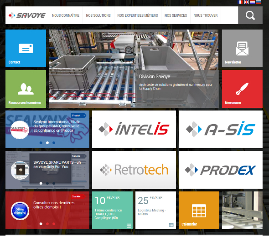Open the Newsroom pen icon tile

[242, 89]
